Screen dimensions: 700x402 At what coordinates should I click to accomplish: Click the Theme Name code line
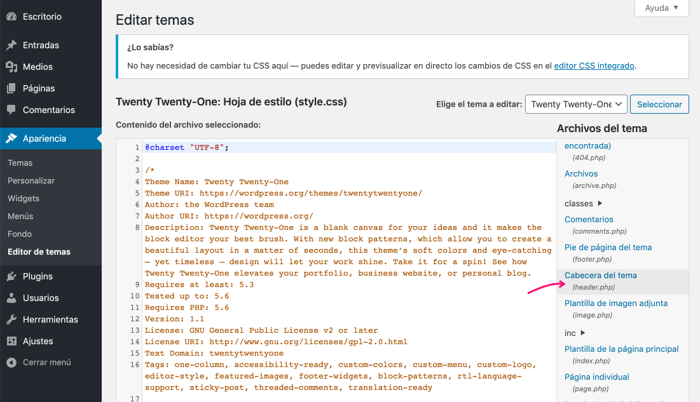[x=217, y=182]
